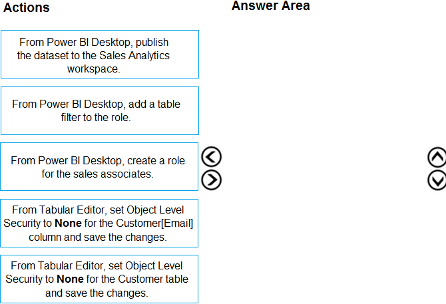The image size is (446, 304).
Task: Select the add a table filter action
Action: tap(100, 110)
